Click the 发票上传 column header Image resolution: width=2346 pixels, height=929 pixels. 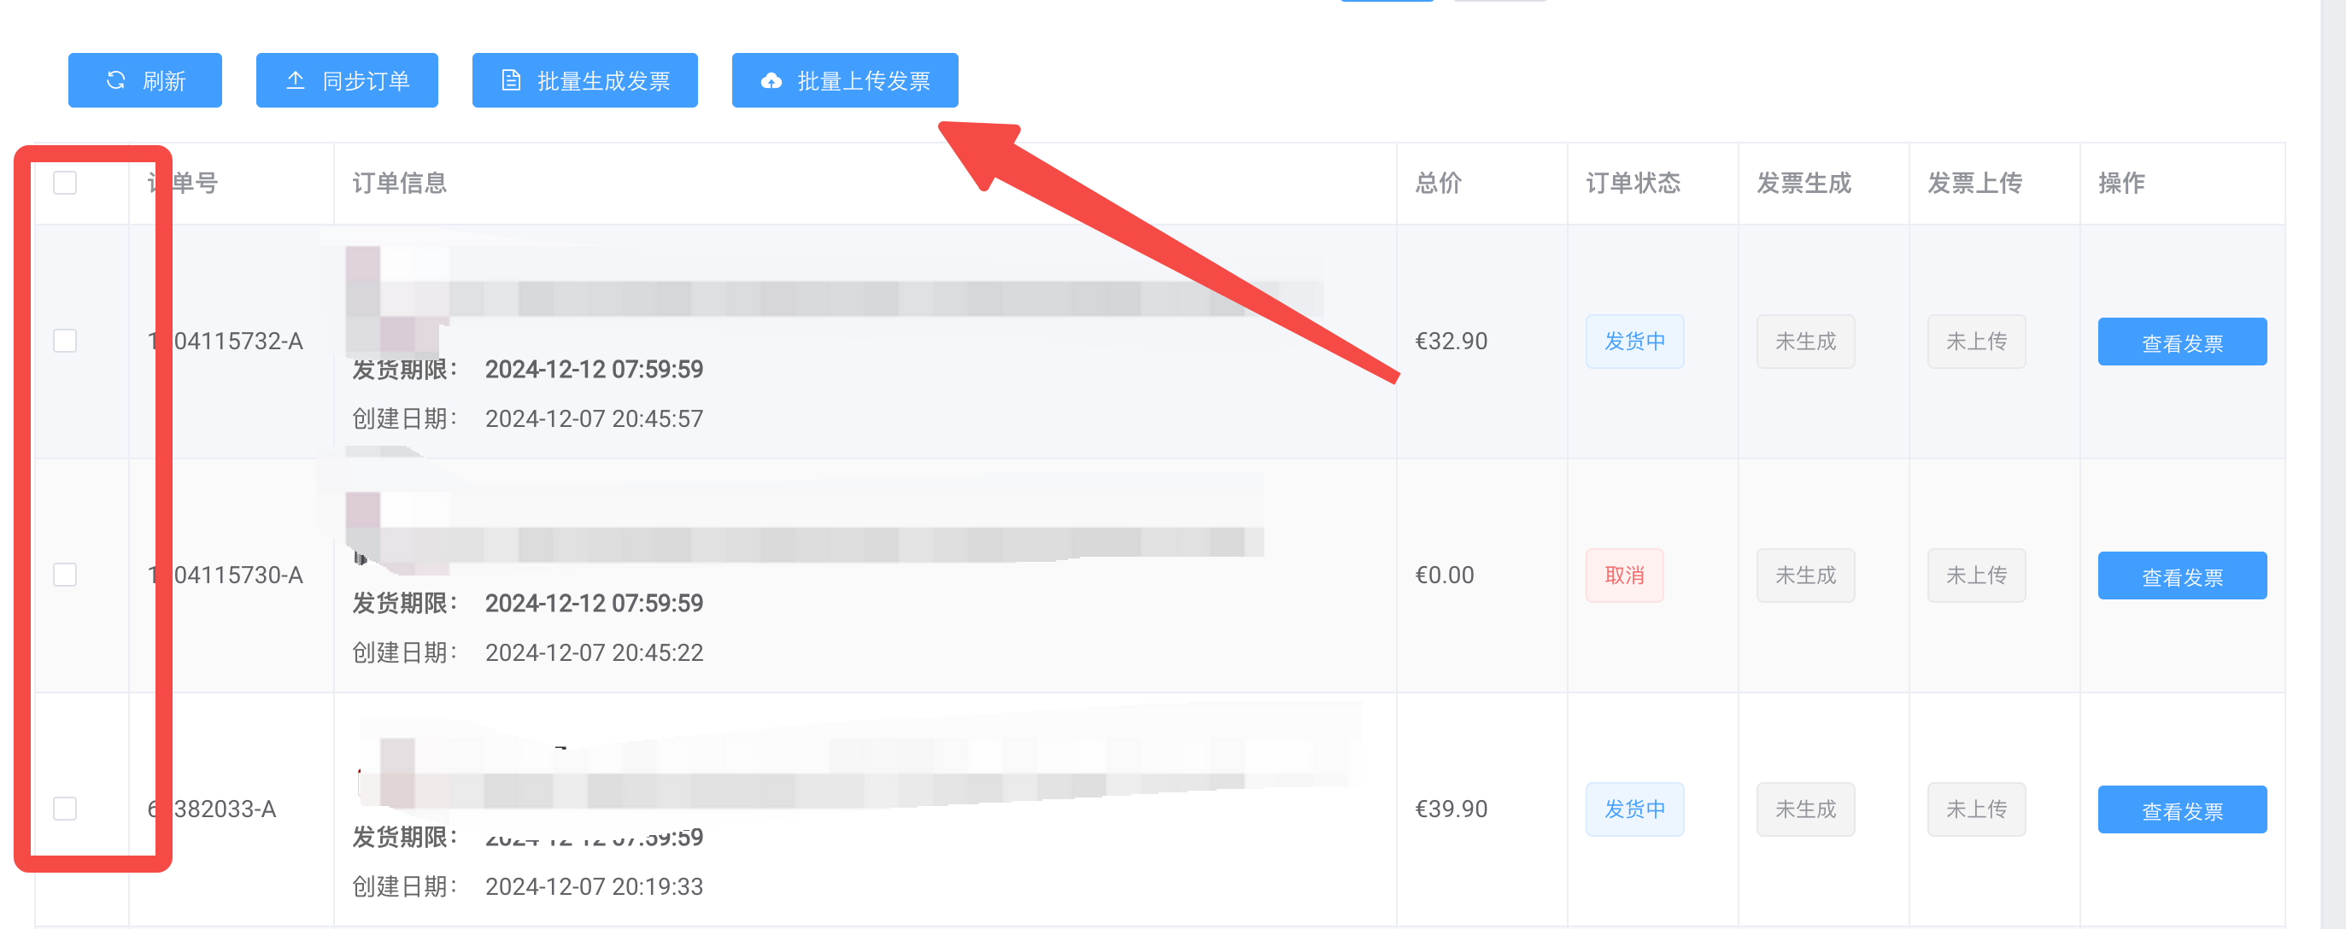(x=1974, y=183)
